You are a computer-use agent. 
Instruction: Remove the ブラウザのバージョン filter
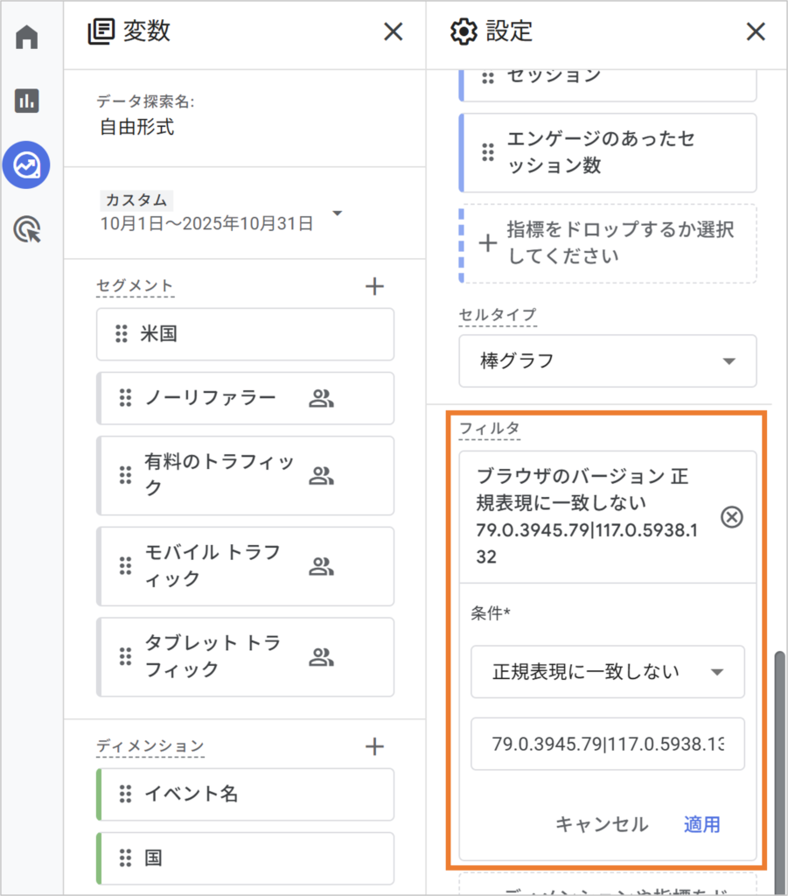pyautogui.click(x=732, y=517)
